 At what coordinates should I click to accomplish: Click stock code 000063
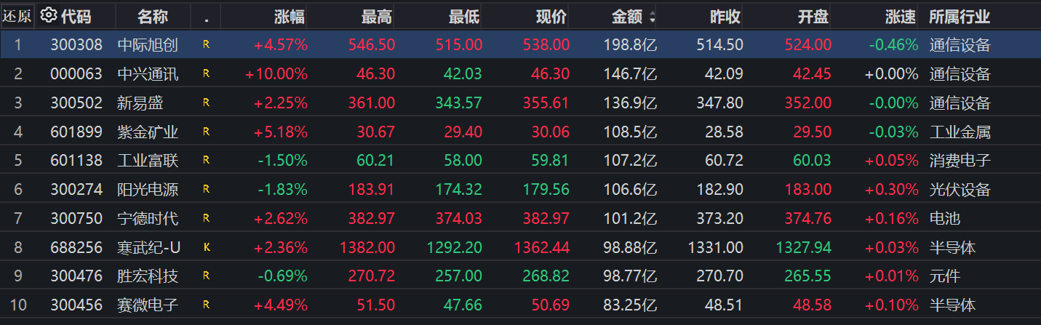(76, 73)
